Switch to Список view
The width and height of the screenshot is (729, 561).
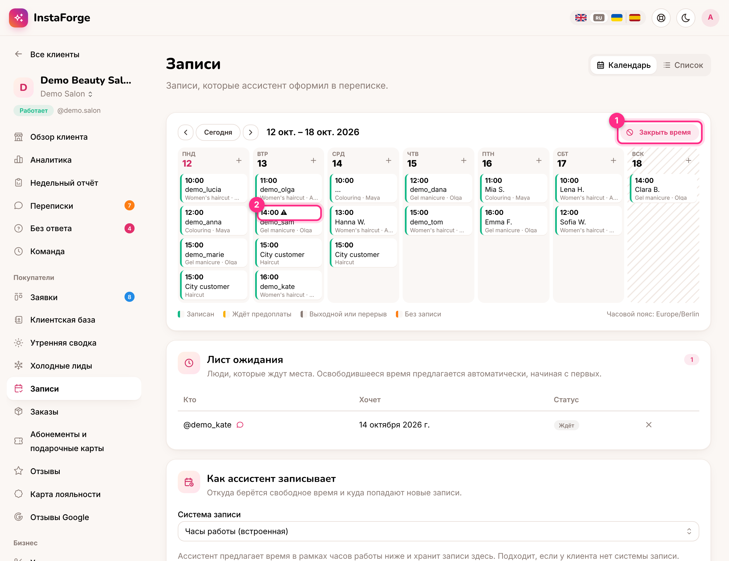[x=683, y=65]
